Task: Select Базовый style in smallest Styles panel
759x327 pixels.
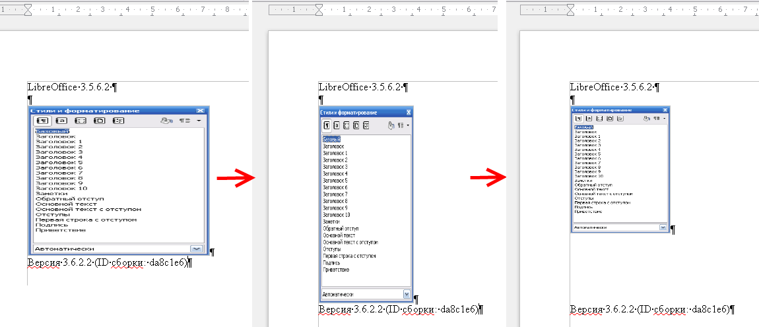Action: 584,127
